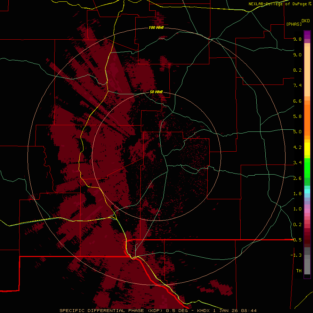313x313 pixels.
Task: Select the 6.6 legend value
Action: pyautogui.click(x=297, y=101)
